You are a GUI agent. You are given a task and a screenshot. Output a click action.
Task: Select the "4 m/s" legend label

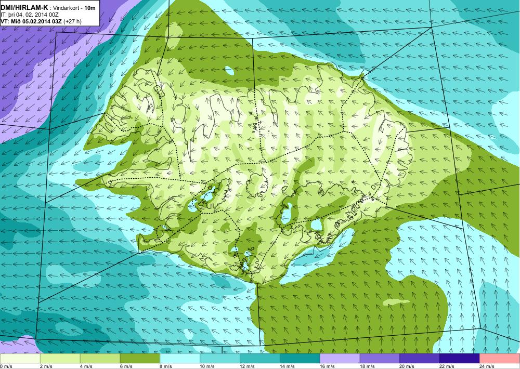(86, 366)
